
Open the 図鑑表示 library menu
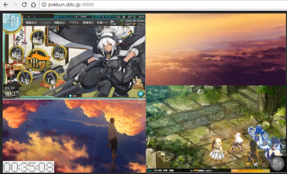click(x=60, y=23)
